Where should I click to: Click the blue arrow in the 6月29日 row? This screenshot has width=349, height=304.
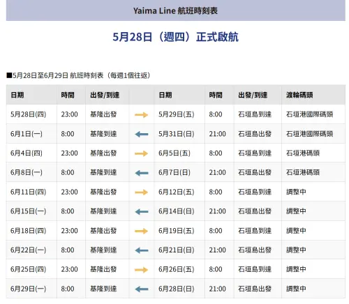click(x=142, y=289)
